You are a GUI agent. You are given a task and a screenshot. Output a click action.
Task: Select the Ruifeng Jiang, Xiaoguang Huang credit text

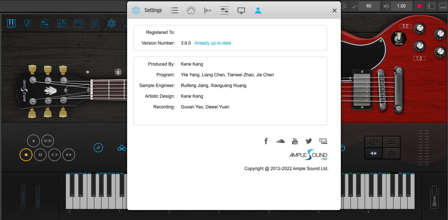[214, 86]
